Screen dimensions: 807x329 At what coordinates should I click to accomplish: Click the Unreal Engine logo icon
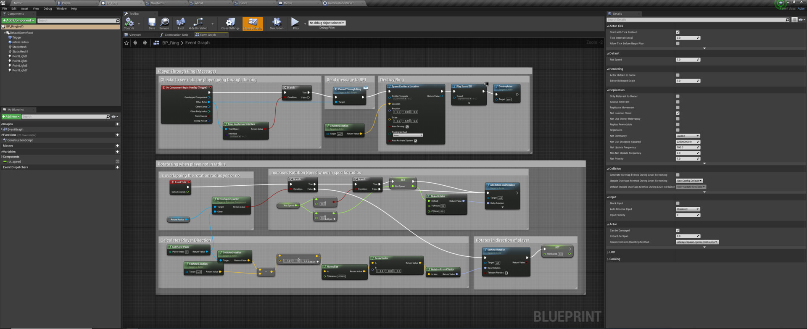3,3
